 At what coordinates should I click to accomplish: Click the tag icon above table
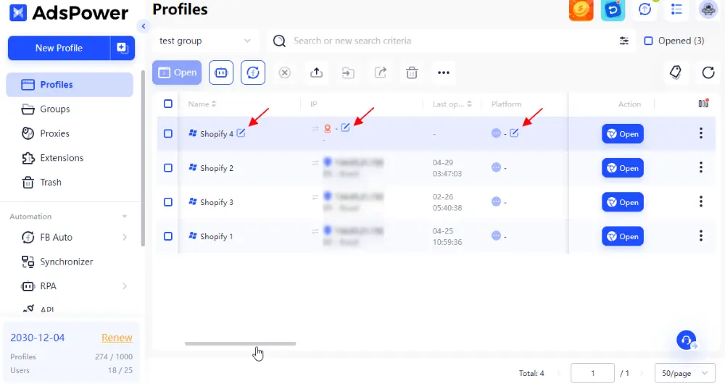tap(676, 72)
